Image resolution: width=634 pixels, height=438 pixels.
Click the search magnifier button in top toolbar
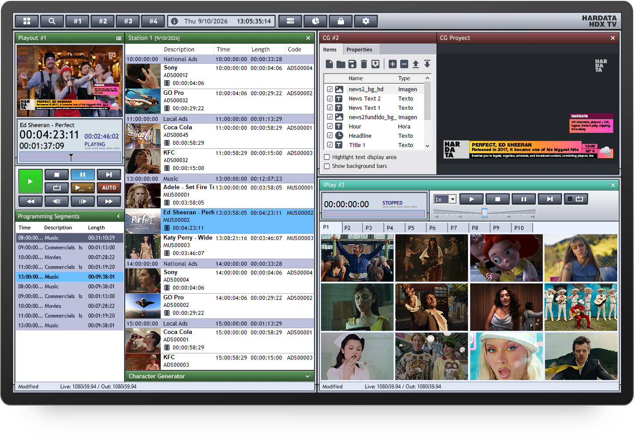pos(52,21)
